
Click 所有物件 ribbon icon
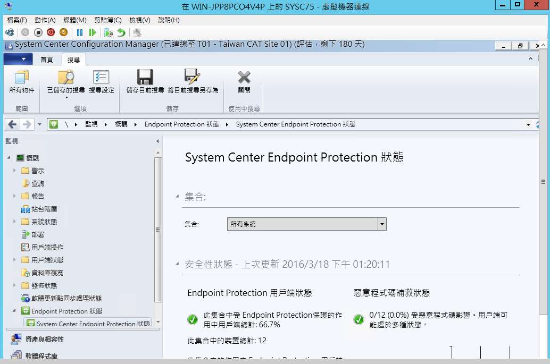[x=22, y=82]
